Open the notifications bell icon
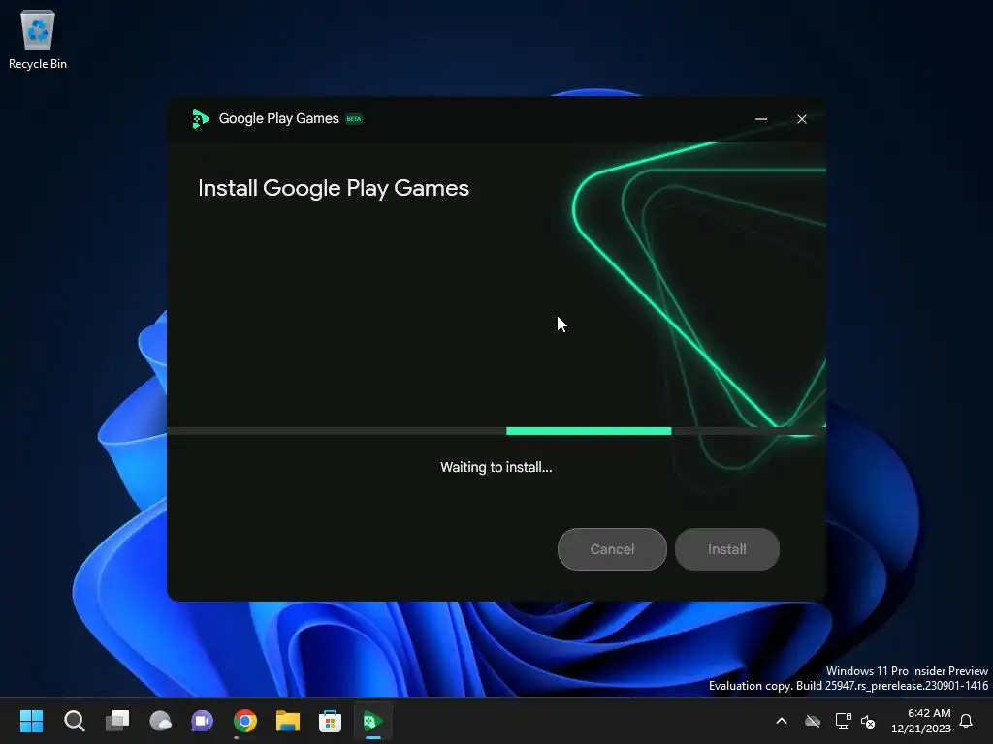This screenshot has height=744, width=993. 967,721
